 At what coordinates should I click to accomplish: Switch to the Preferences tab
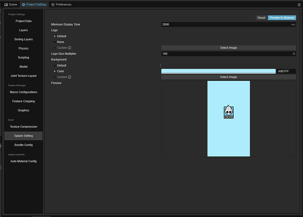[61, 4]
